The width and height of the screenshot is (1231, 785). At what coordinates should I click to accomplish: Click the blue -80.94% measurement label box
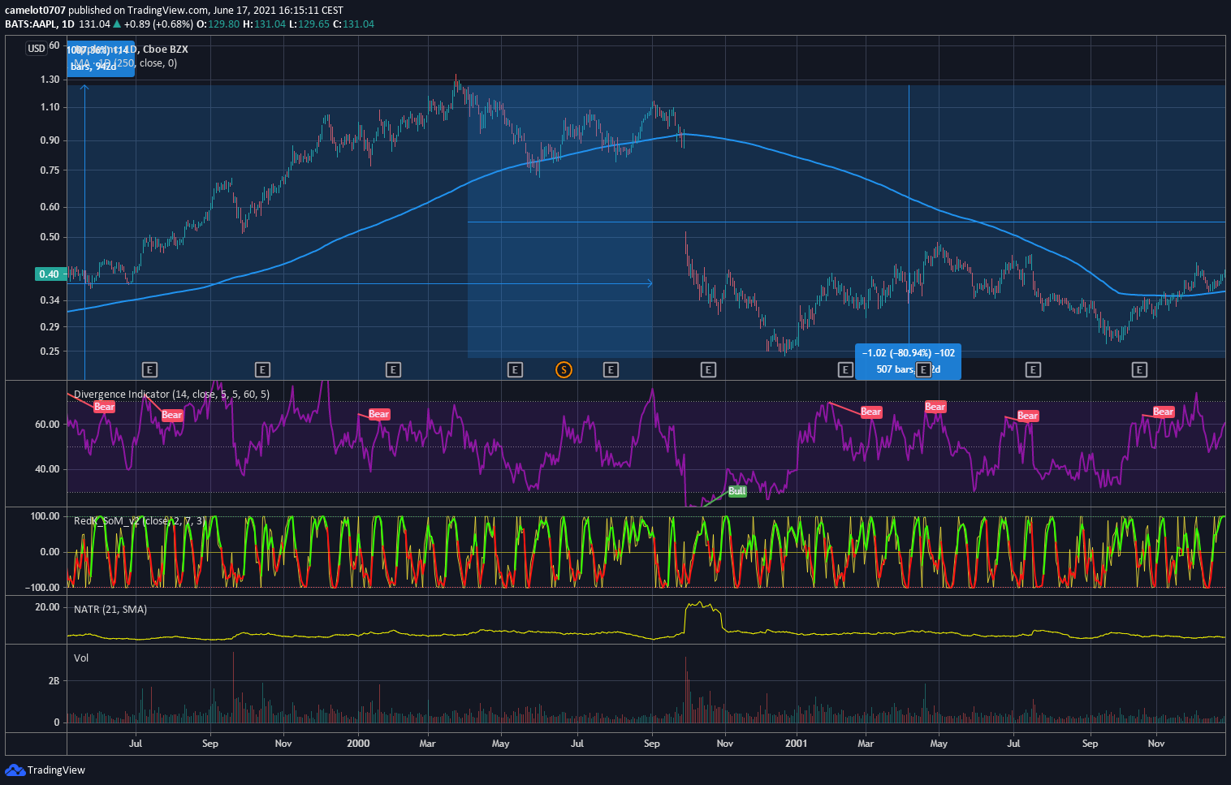point(909,361)
